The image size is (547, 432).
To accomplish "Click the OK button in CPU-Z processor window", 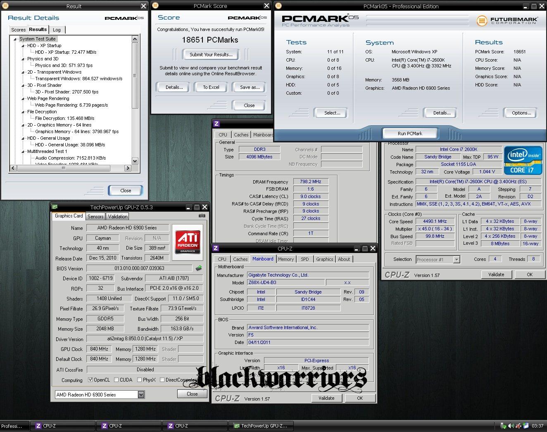I will pyautogui.click(x=530, y=274).
